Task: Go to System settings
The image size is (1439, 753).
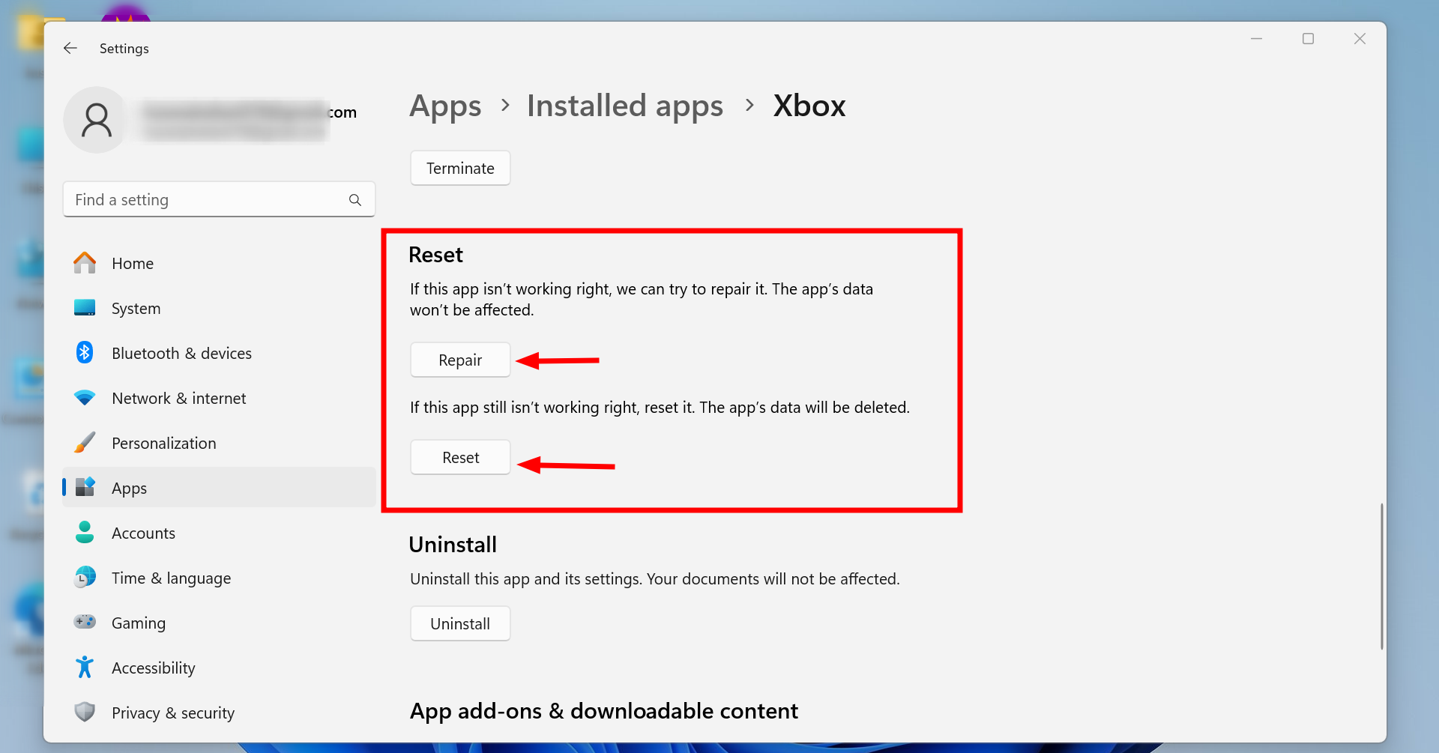Action: (x=219, y=308)
